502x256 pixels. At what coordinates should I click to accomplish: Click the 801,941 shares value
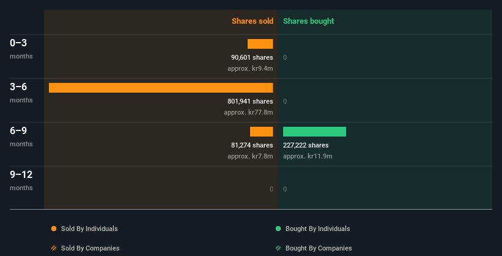250,102
